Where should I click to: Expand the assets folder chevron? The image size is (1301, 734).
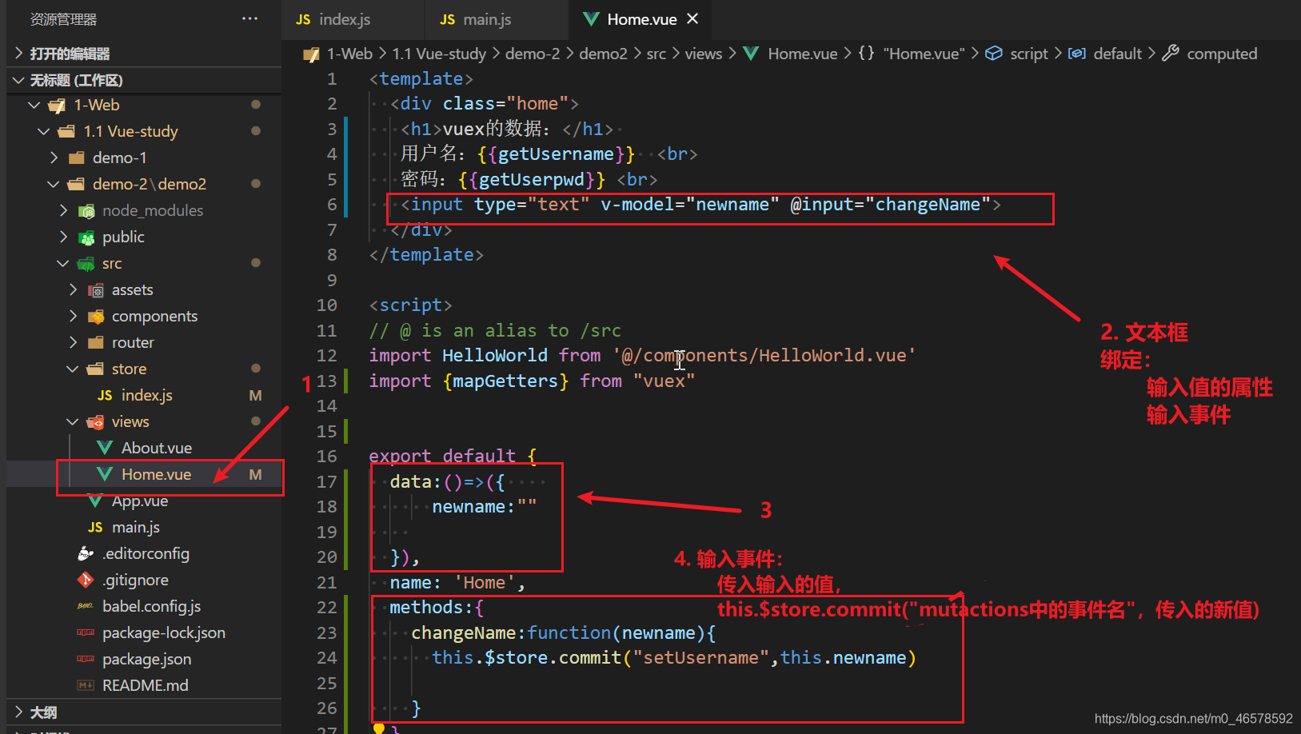pos(73,289)
